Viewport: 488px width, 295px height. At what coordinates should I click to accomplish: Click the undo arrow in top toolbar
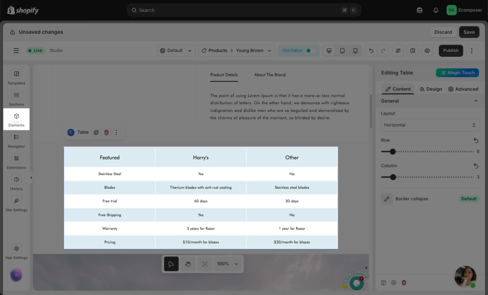pos(371,50)
